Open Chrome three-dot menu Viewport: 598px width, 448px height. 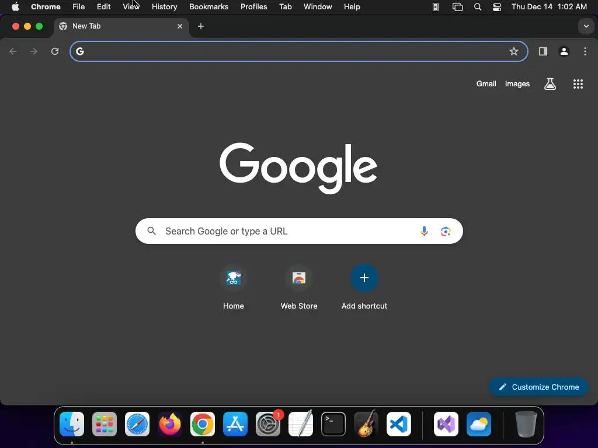click(x=585, y=51)
